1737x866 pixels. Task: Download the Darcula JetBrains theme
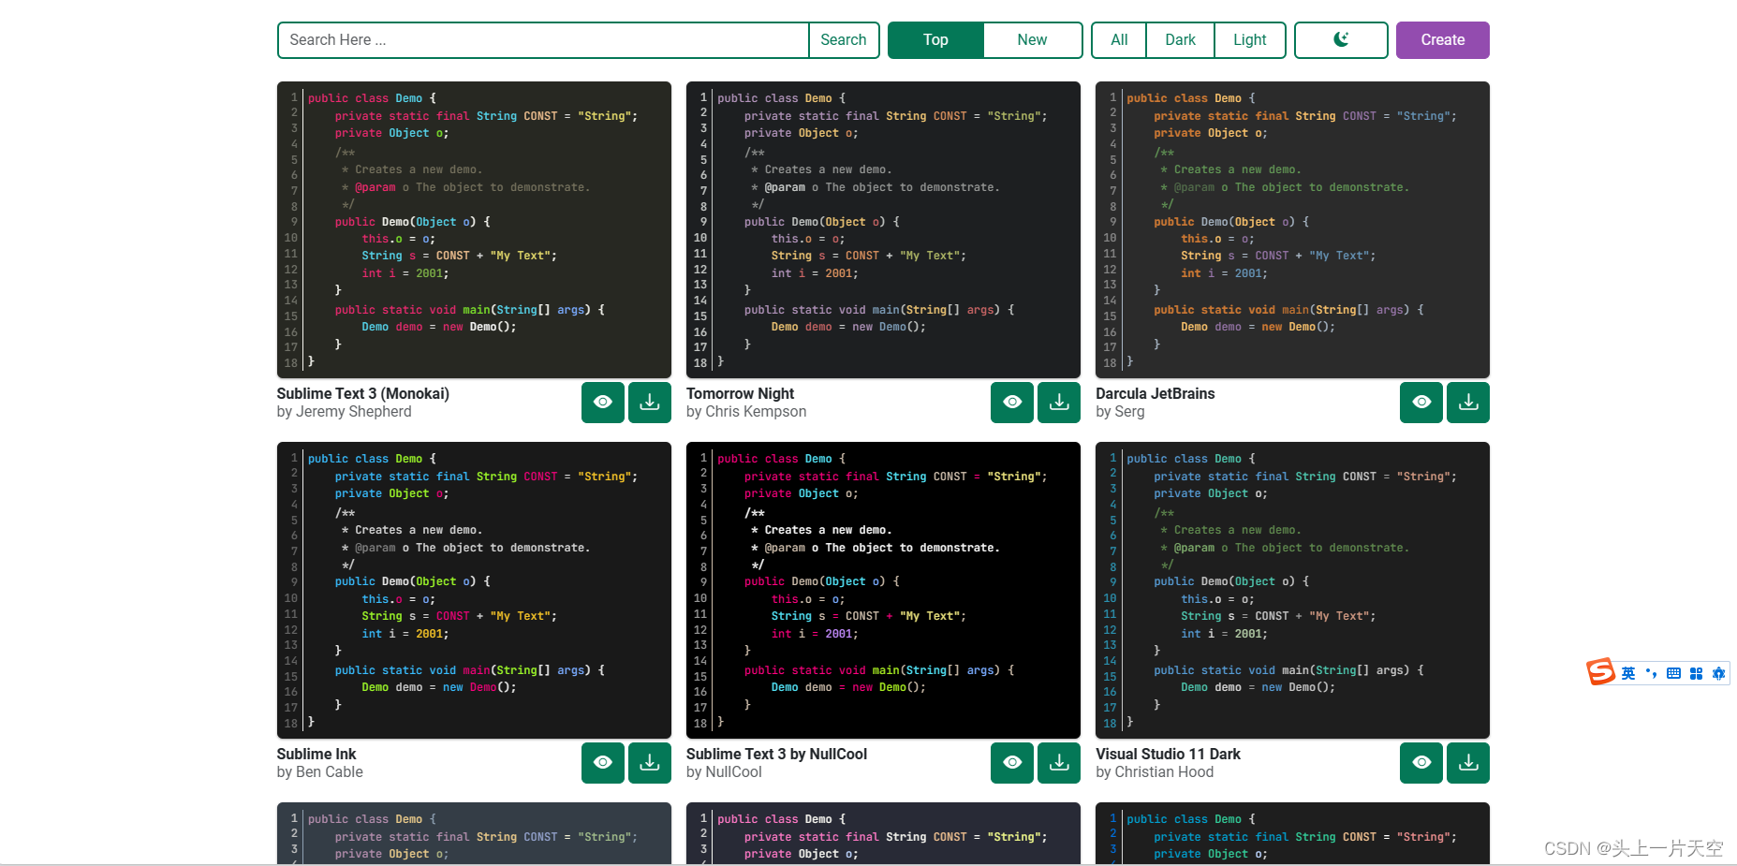pos(1468,403)
